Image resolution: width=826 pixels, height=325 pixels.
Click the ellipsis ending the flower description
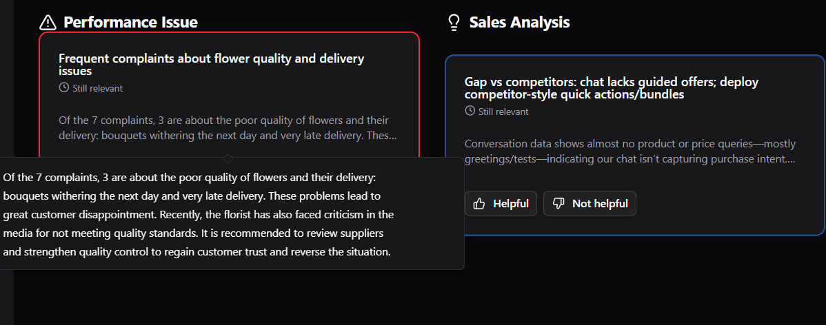392,136
